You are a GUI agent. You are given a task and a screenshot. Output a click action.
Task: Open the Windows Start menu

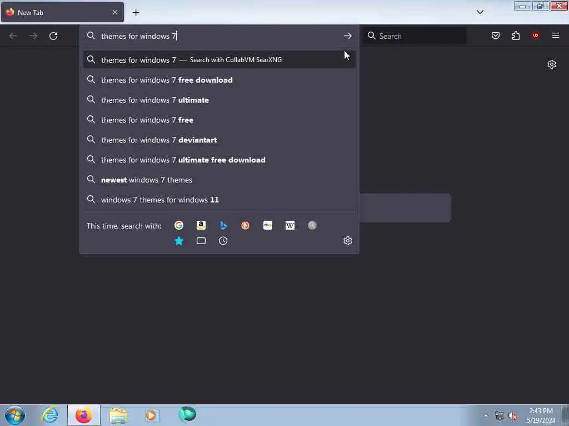tap(15, 415)
